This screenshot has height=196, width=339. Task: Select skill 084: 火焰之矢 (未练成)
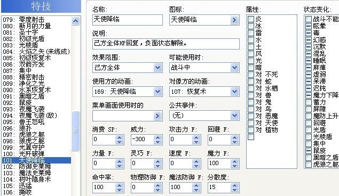click(x=36, y=52)
